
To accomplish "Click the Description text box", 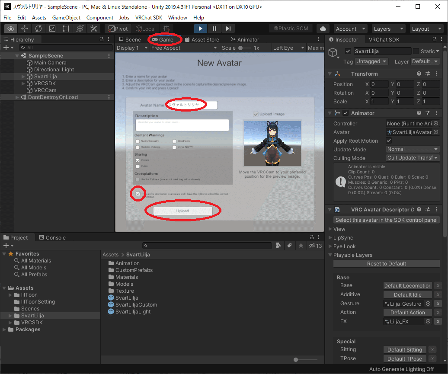I will point(182,125).
